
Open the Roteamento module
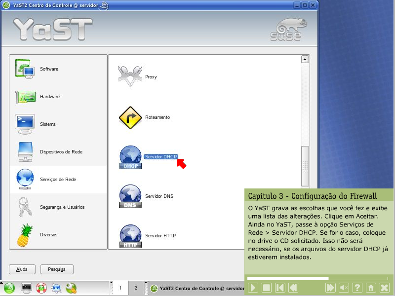157,117
